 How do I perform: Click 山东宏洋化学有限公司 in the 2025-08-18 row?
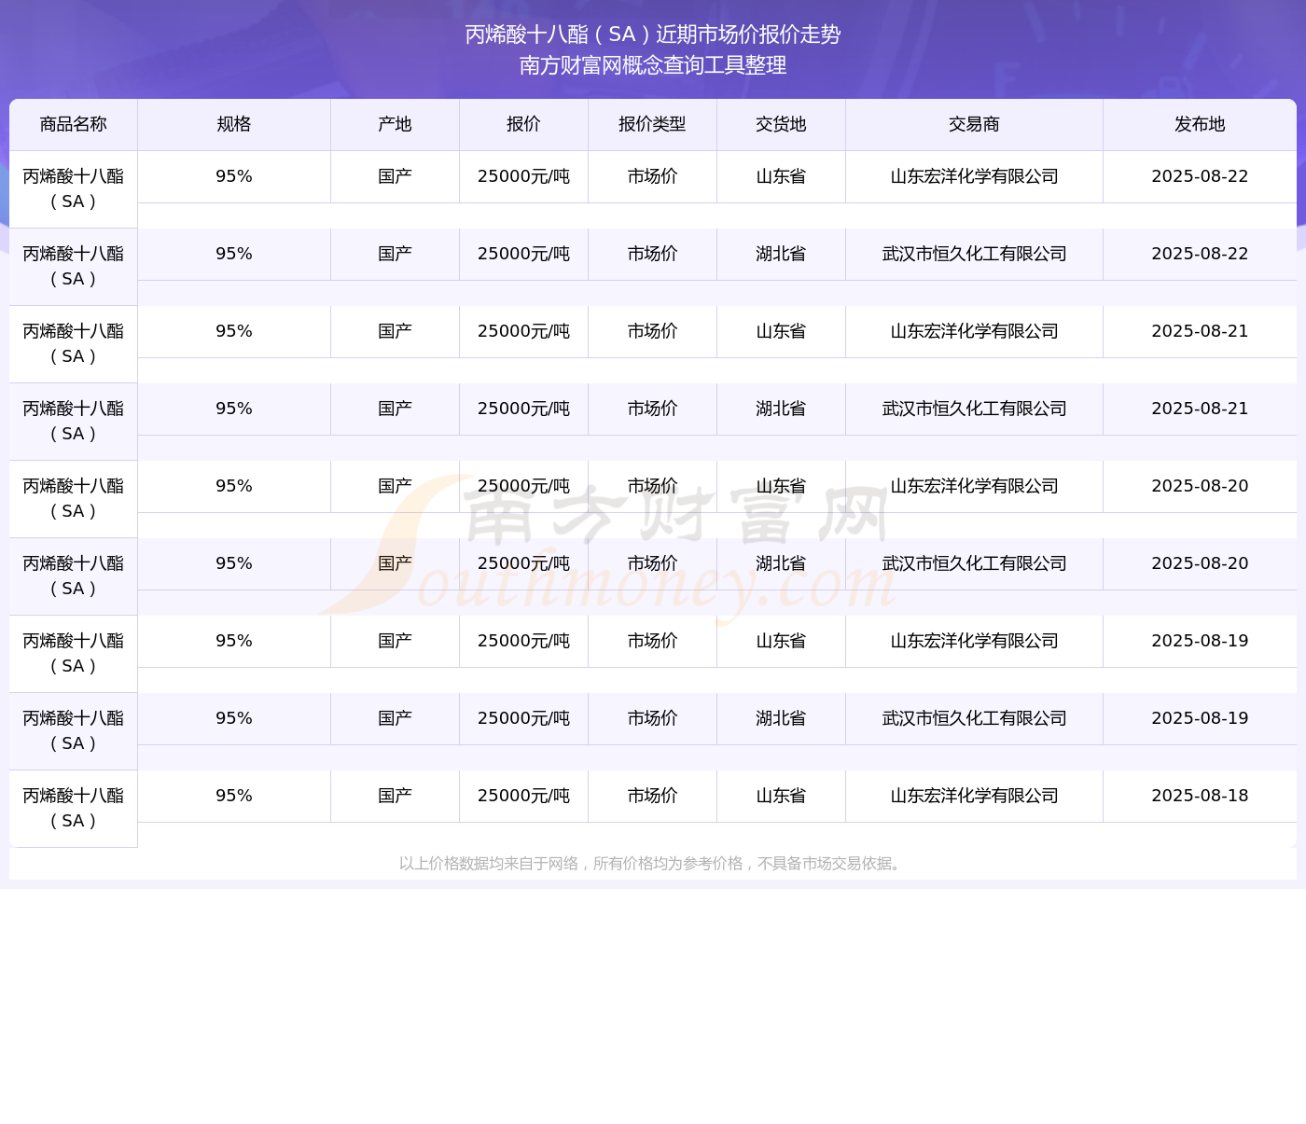pyautogui.click(x=975, y=796)
